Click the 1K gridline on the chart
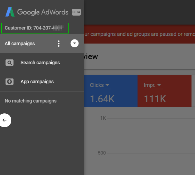This screenshot has height=175, width=195. [149, 118]
